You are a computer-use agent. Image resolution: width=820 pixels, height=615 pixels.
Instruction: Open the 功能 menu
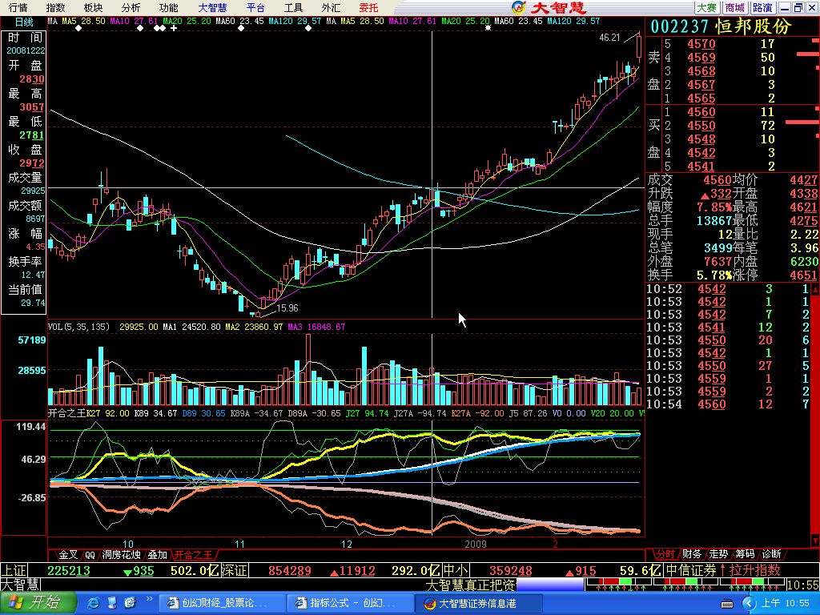(x=168, y=7)
